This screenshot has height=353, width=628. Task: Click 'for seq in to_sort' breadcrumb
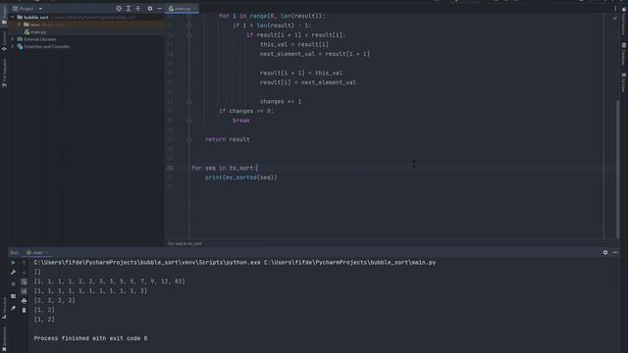(x=184, y=243)
